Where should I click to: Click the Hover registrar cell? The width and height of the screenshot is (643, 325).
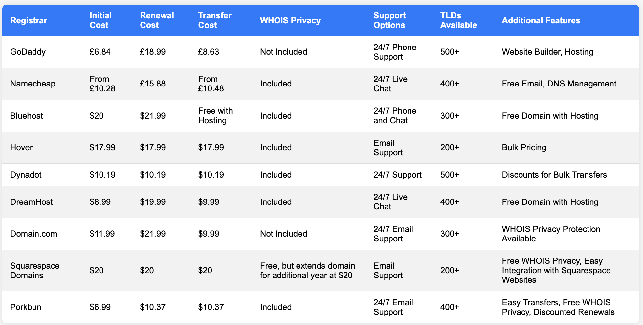(x=21, y=147)
